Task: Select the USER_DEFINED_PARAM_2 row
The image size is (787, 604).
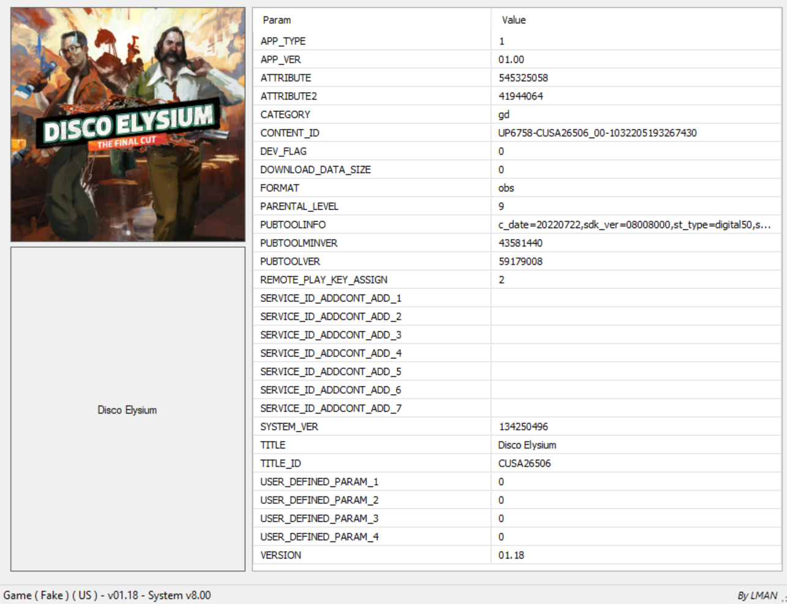Action: click(518, 500)
